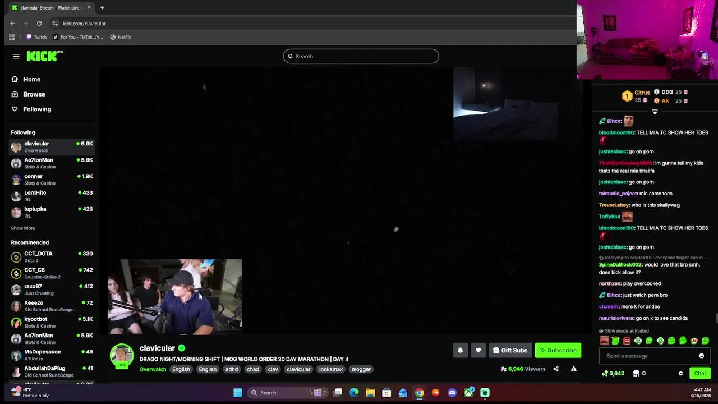Click the Windows Start button
Image resolution: width=718 pixels, height=404 pixels.
click(x=238, y=393)
